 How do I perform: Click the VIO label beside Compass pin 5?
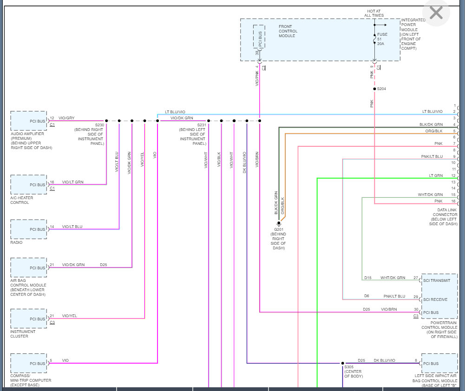pos(65,360)
